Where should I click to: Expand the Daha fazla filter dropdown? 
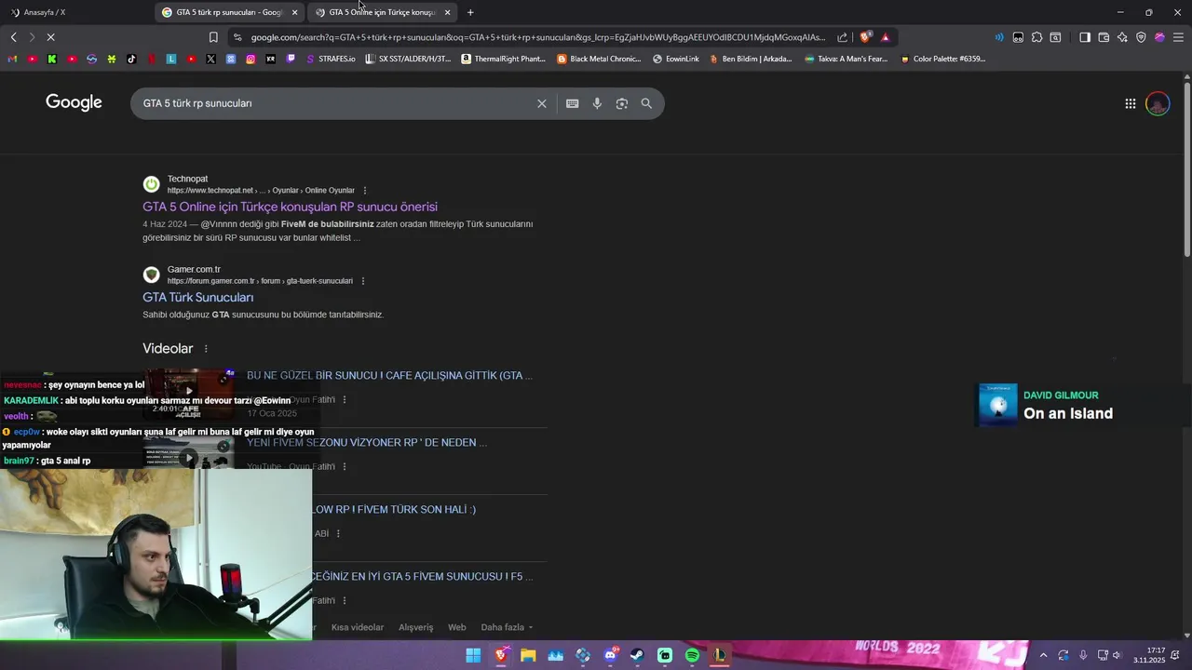[507, 627]
